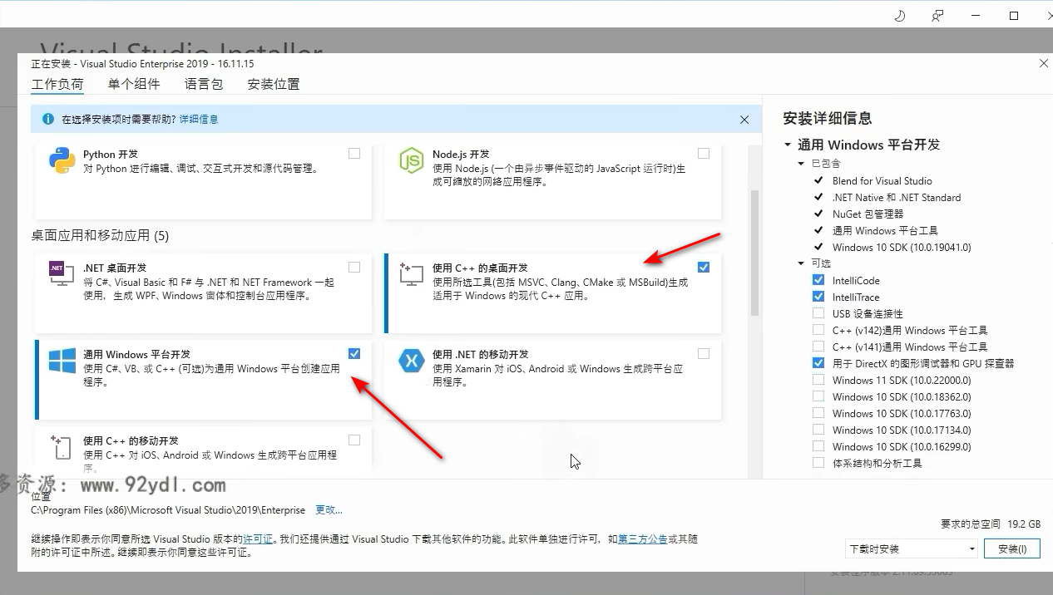Image resolution: width=1053 pixels, height=595 pixels.
Task: Click the 安装详细信息 heading
Action: (828, 118)
